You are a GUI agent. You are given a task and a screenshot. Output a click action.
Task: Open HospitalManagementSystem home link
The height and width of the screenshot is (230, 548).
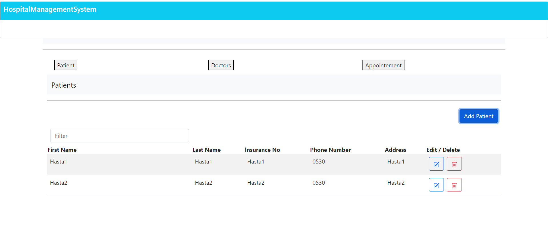point(50,9)
